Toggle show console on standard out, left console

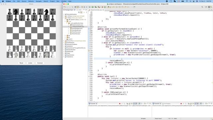point(134,104)
